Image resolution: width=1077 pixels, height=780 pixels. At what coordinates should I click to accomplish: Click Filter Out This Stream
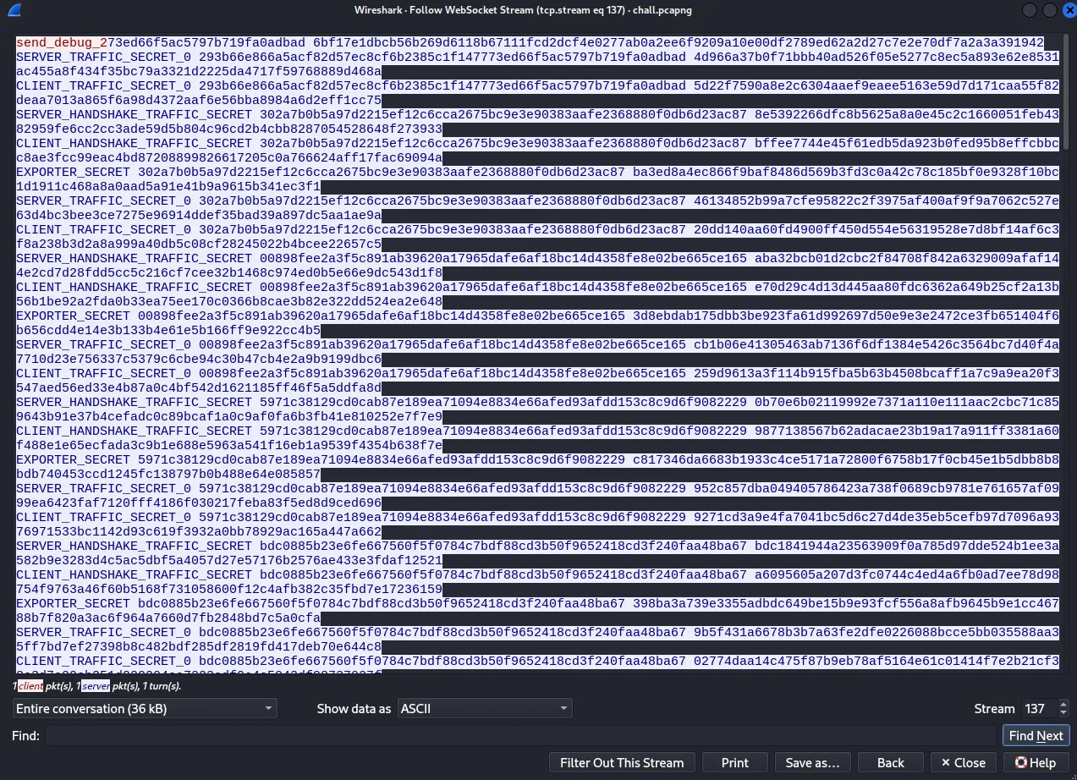(x=622, y=762)
